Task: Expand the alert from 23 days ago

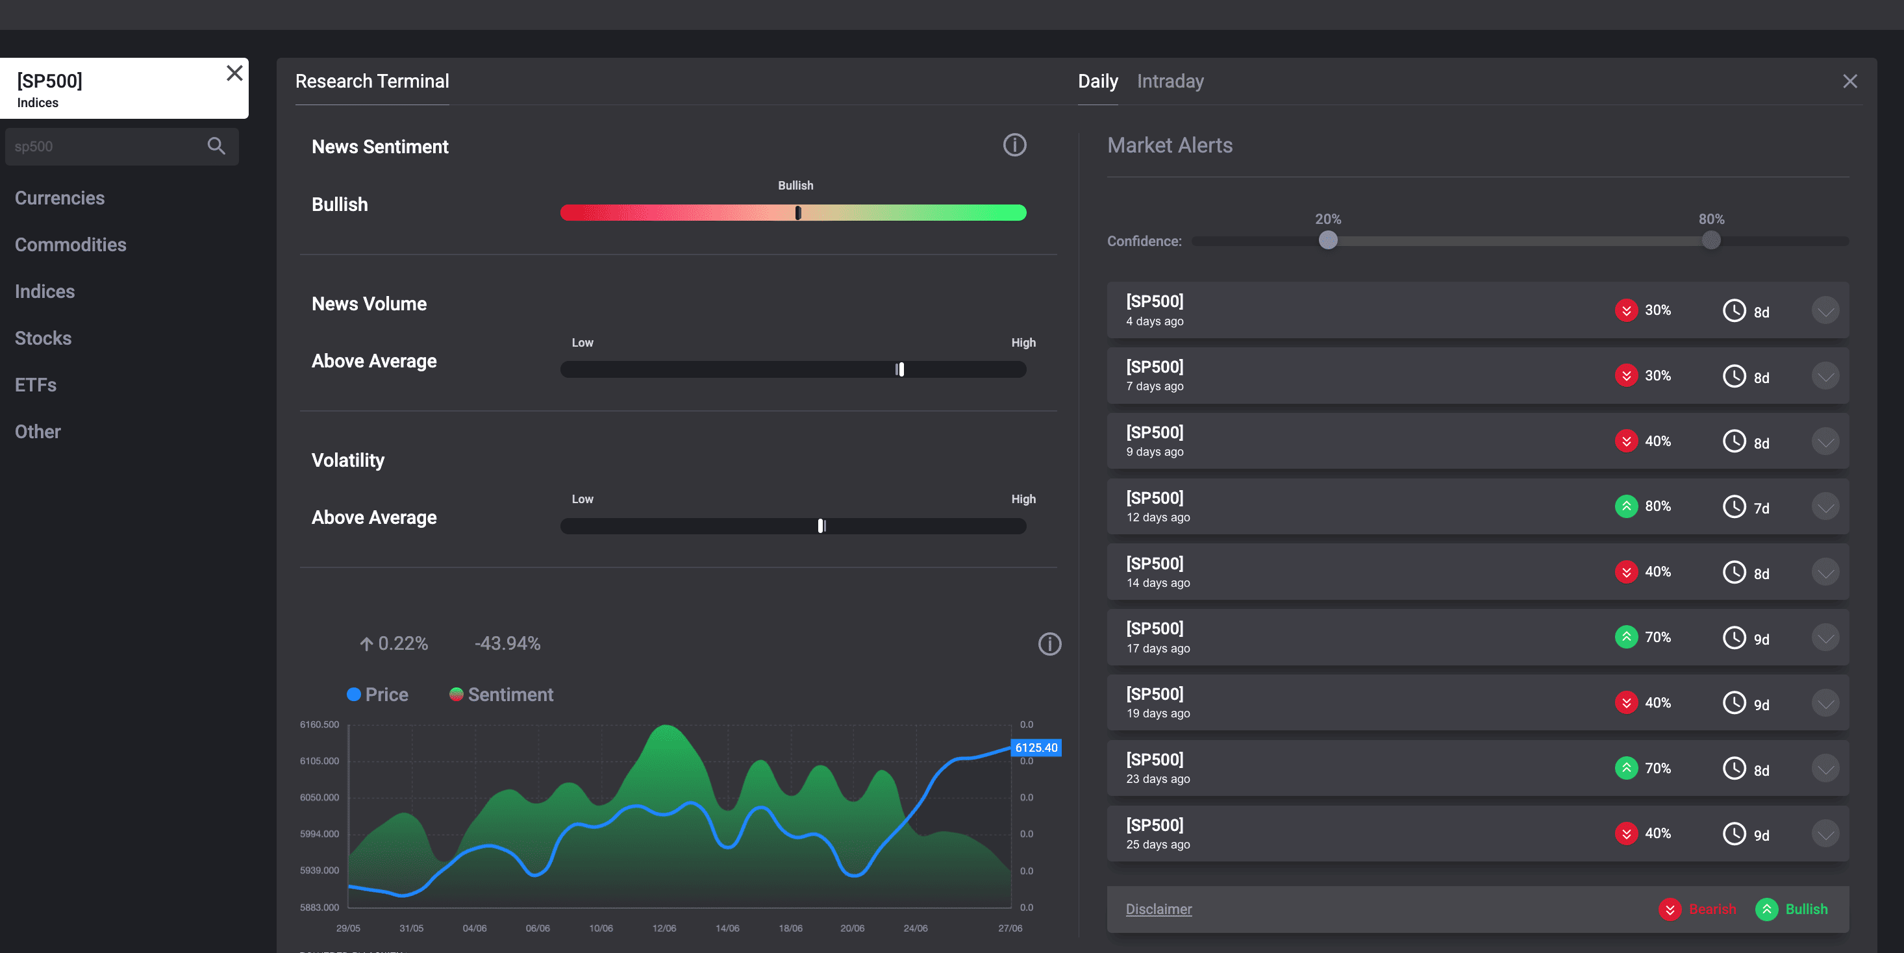Action: tap(1825, 769)
